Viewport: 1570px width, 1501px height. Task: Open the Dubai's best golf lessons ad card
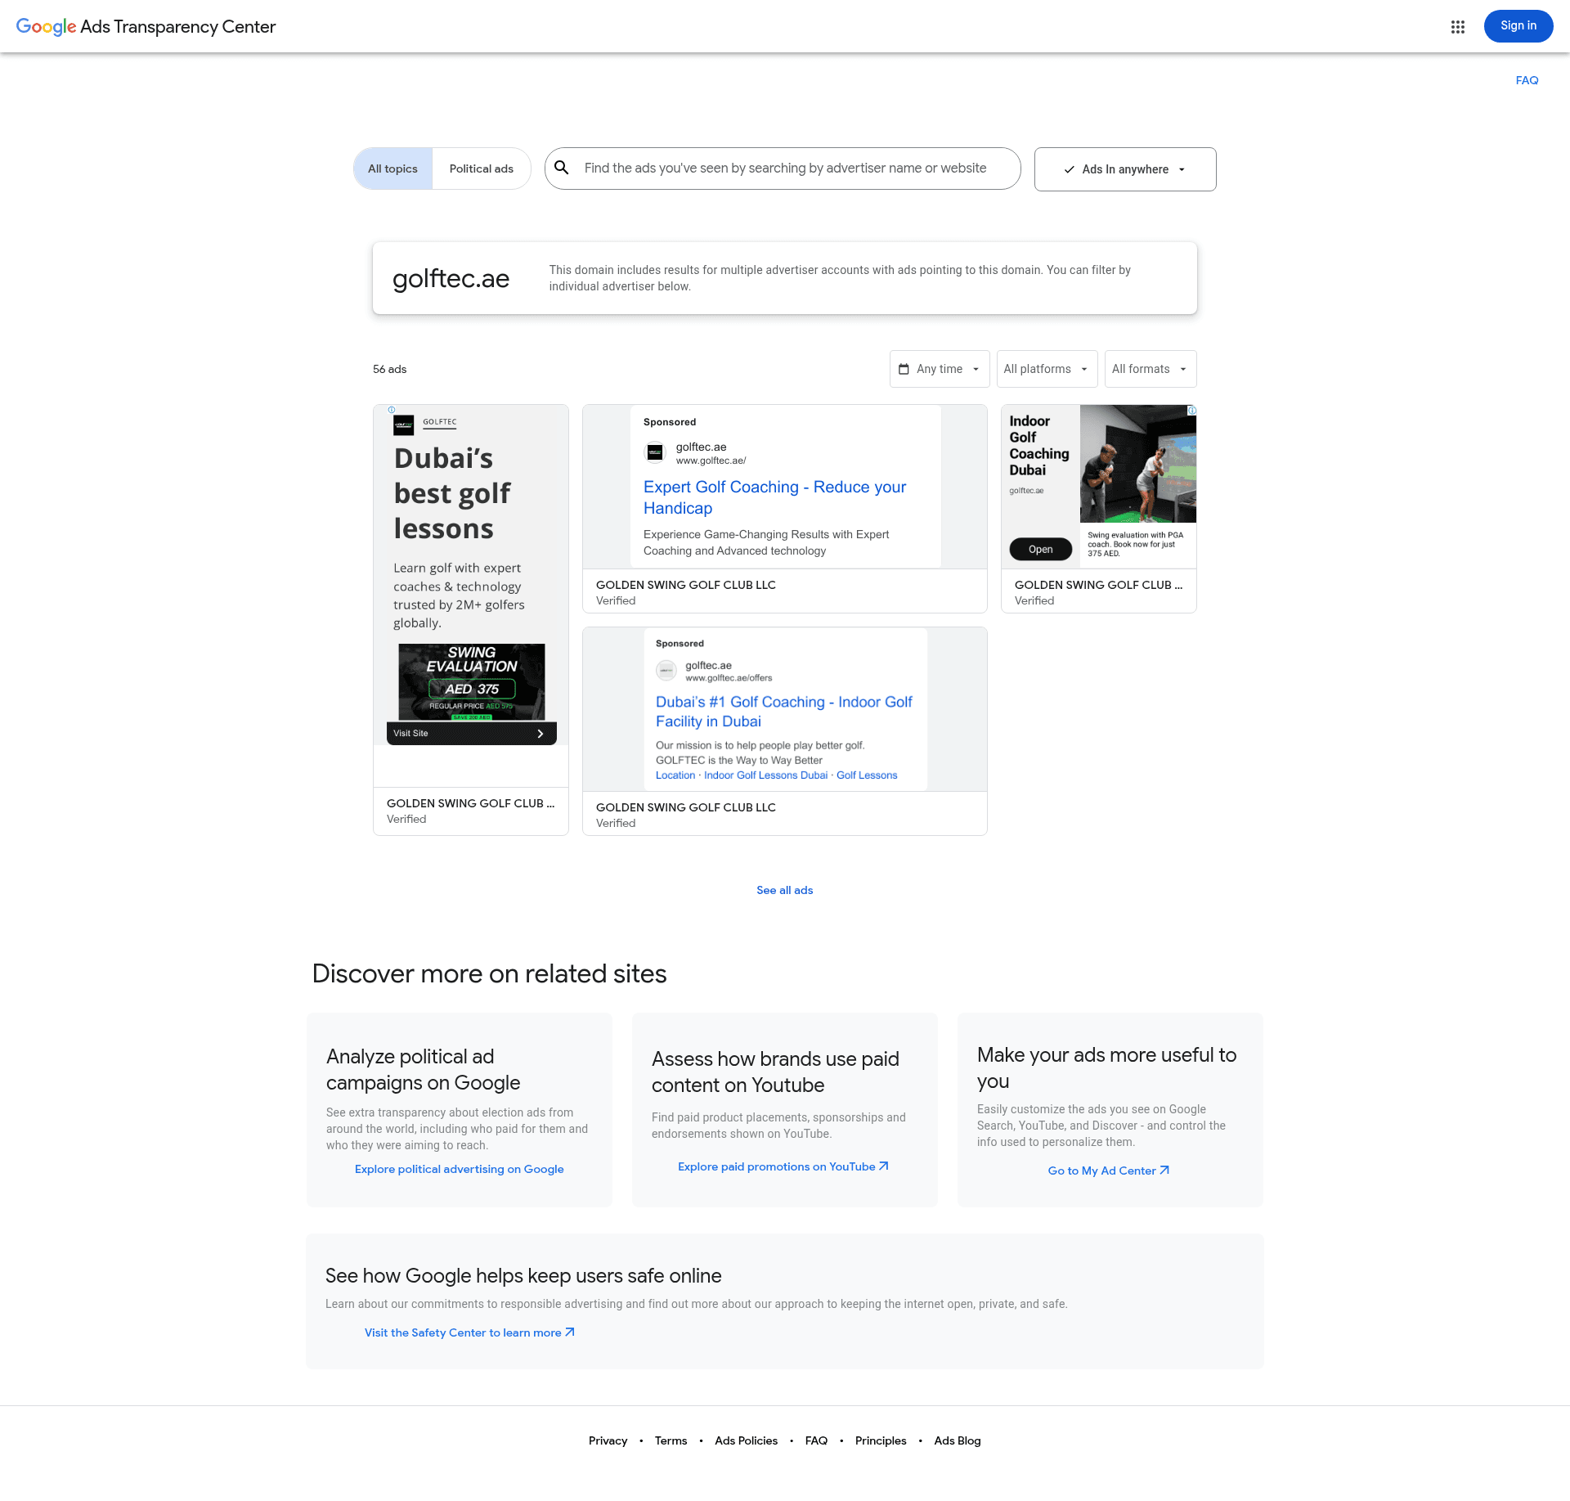pos(471,619)
